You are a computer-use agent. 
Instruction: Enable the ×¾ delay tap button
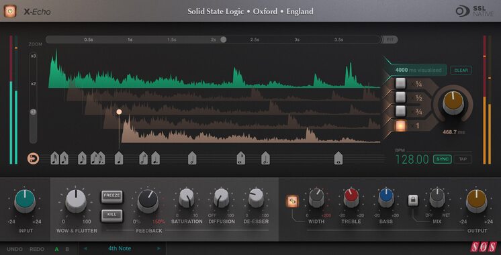pos(400,111)
